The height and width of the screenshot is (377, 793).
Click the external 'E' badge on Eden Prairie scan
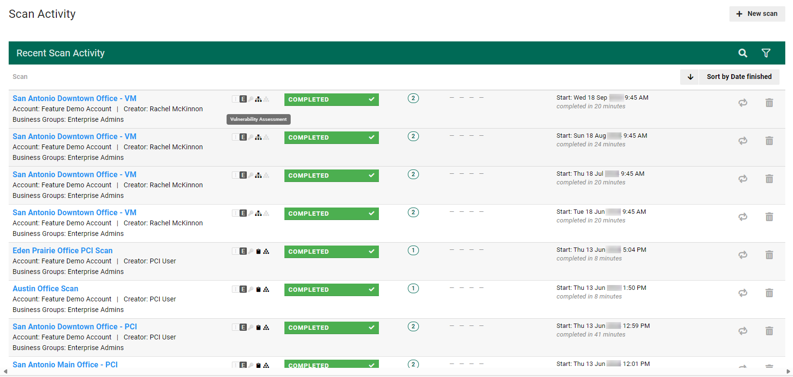(x=243, y=251)
